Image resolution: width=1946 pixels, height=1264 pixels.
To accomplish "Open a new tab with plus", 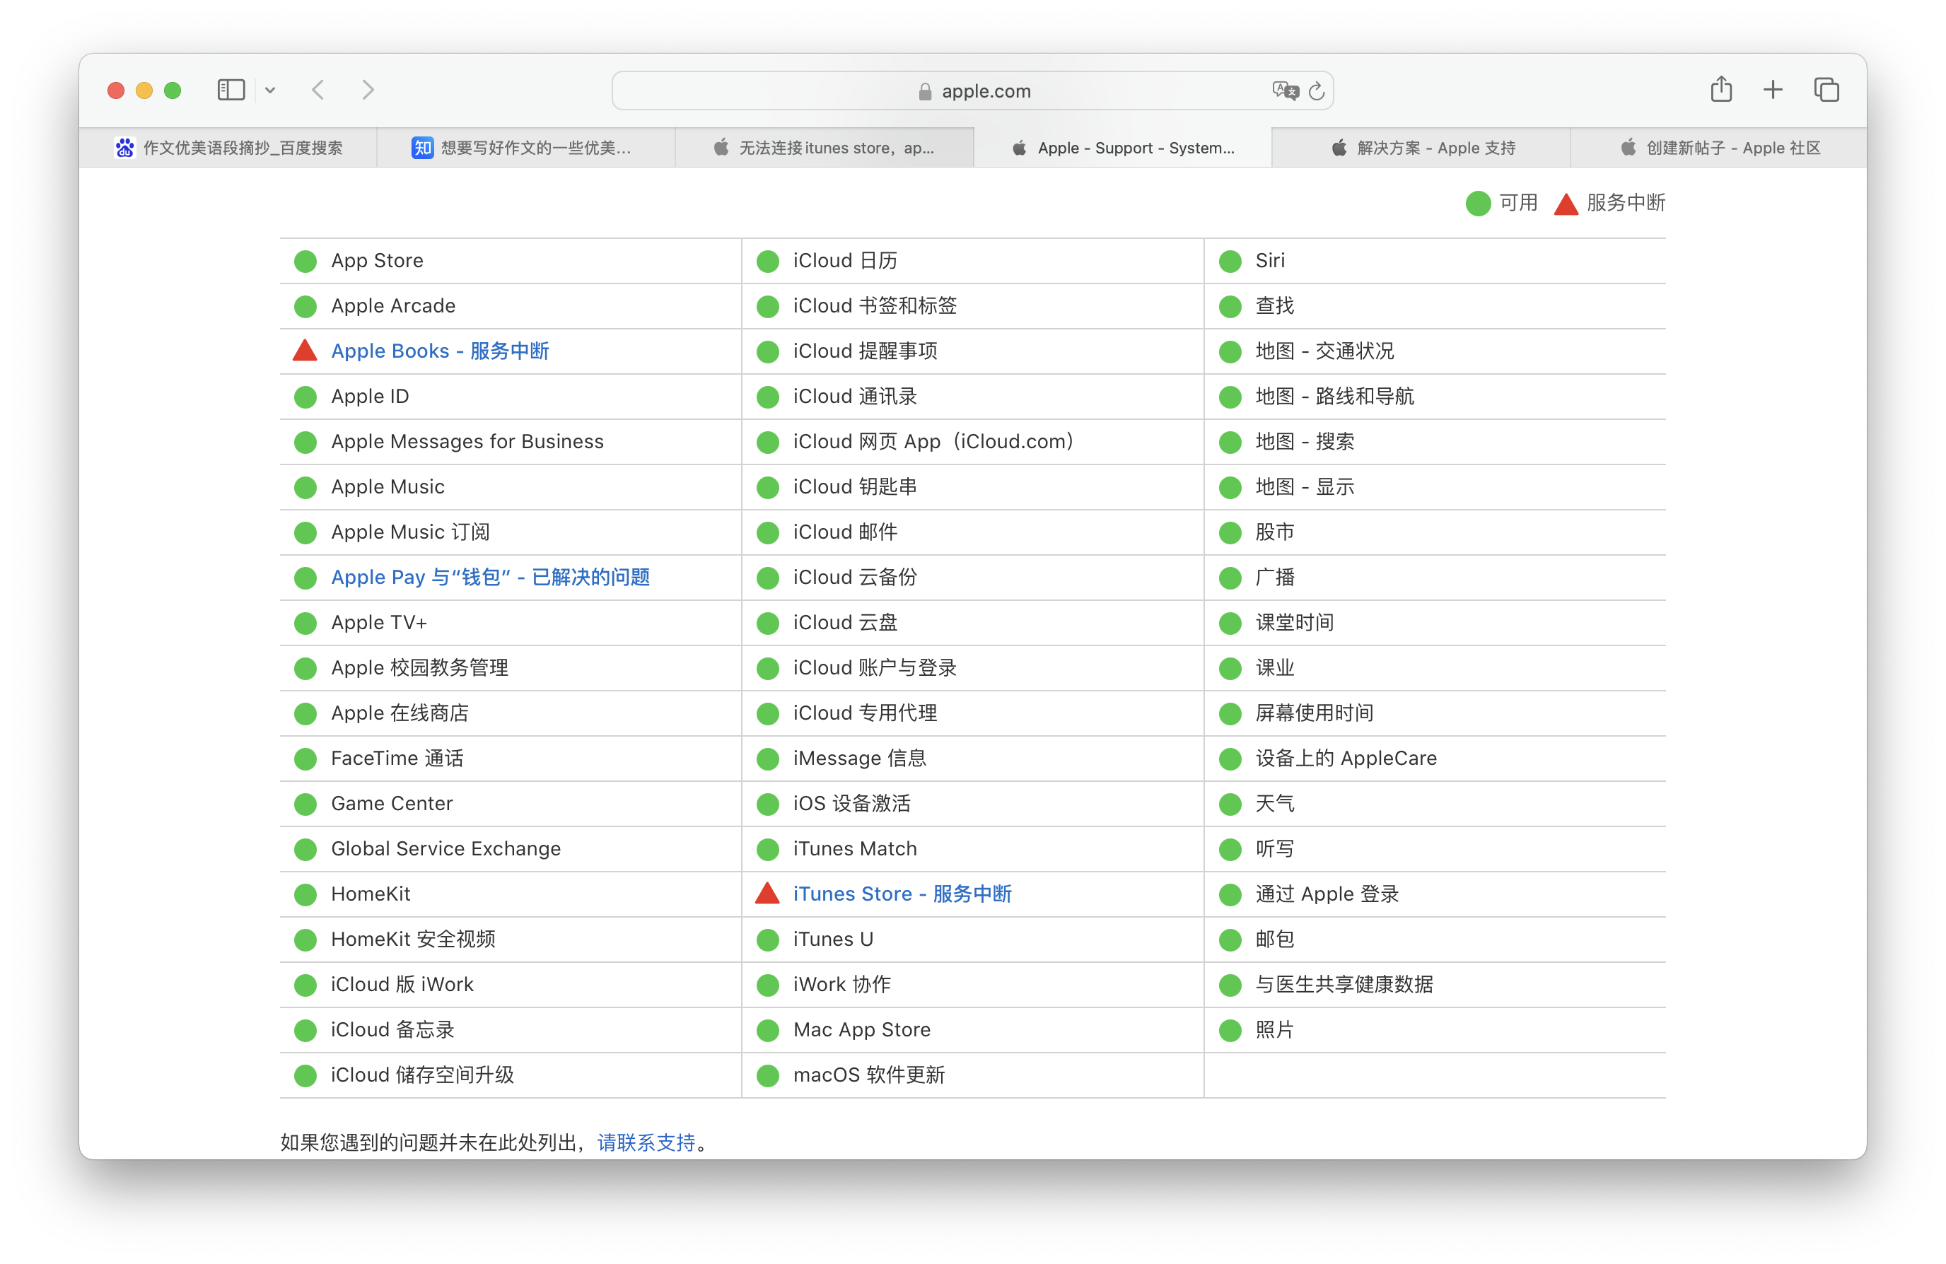I will tap(1773, 90).
